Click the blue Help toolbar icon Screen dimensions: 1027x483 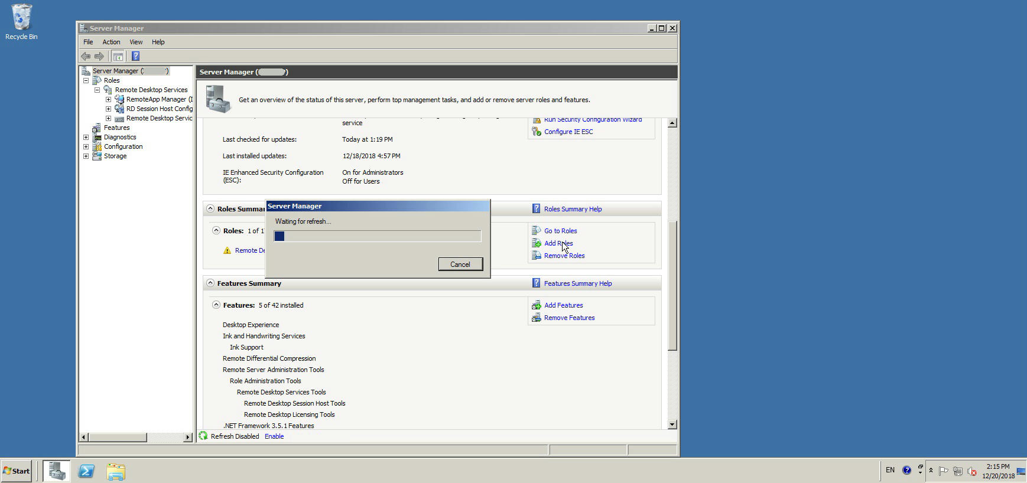[135, 56]
